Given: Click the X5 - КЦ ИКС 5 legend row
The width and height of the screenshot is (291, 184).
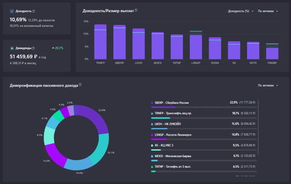Looking at the screenshot, I should pos(204,147).
